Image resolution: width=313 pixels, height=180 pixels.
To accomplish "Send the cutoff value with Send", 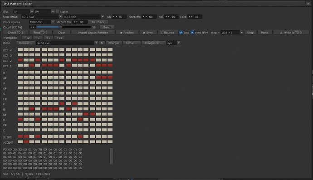I will tap(107, 27).
